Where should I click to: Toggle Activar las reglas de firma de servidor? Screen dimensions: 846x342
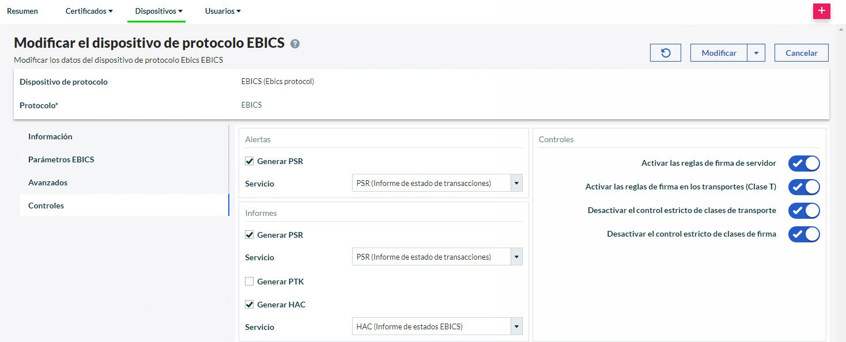(803, 164)
